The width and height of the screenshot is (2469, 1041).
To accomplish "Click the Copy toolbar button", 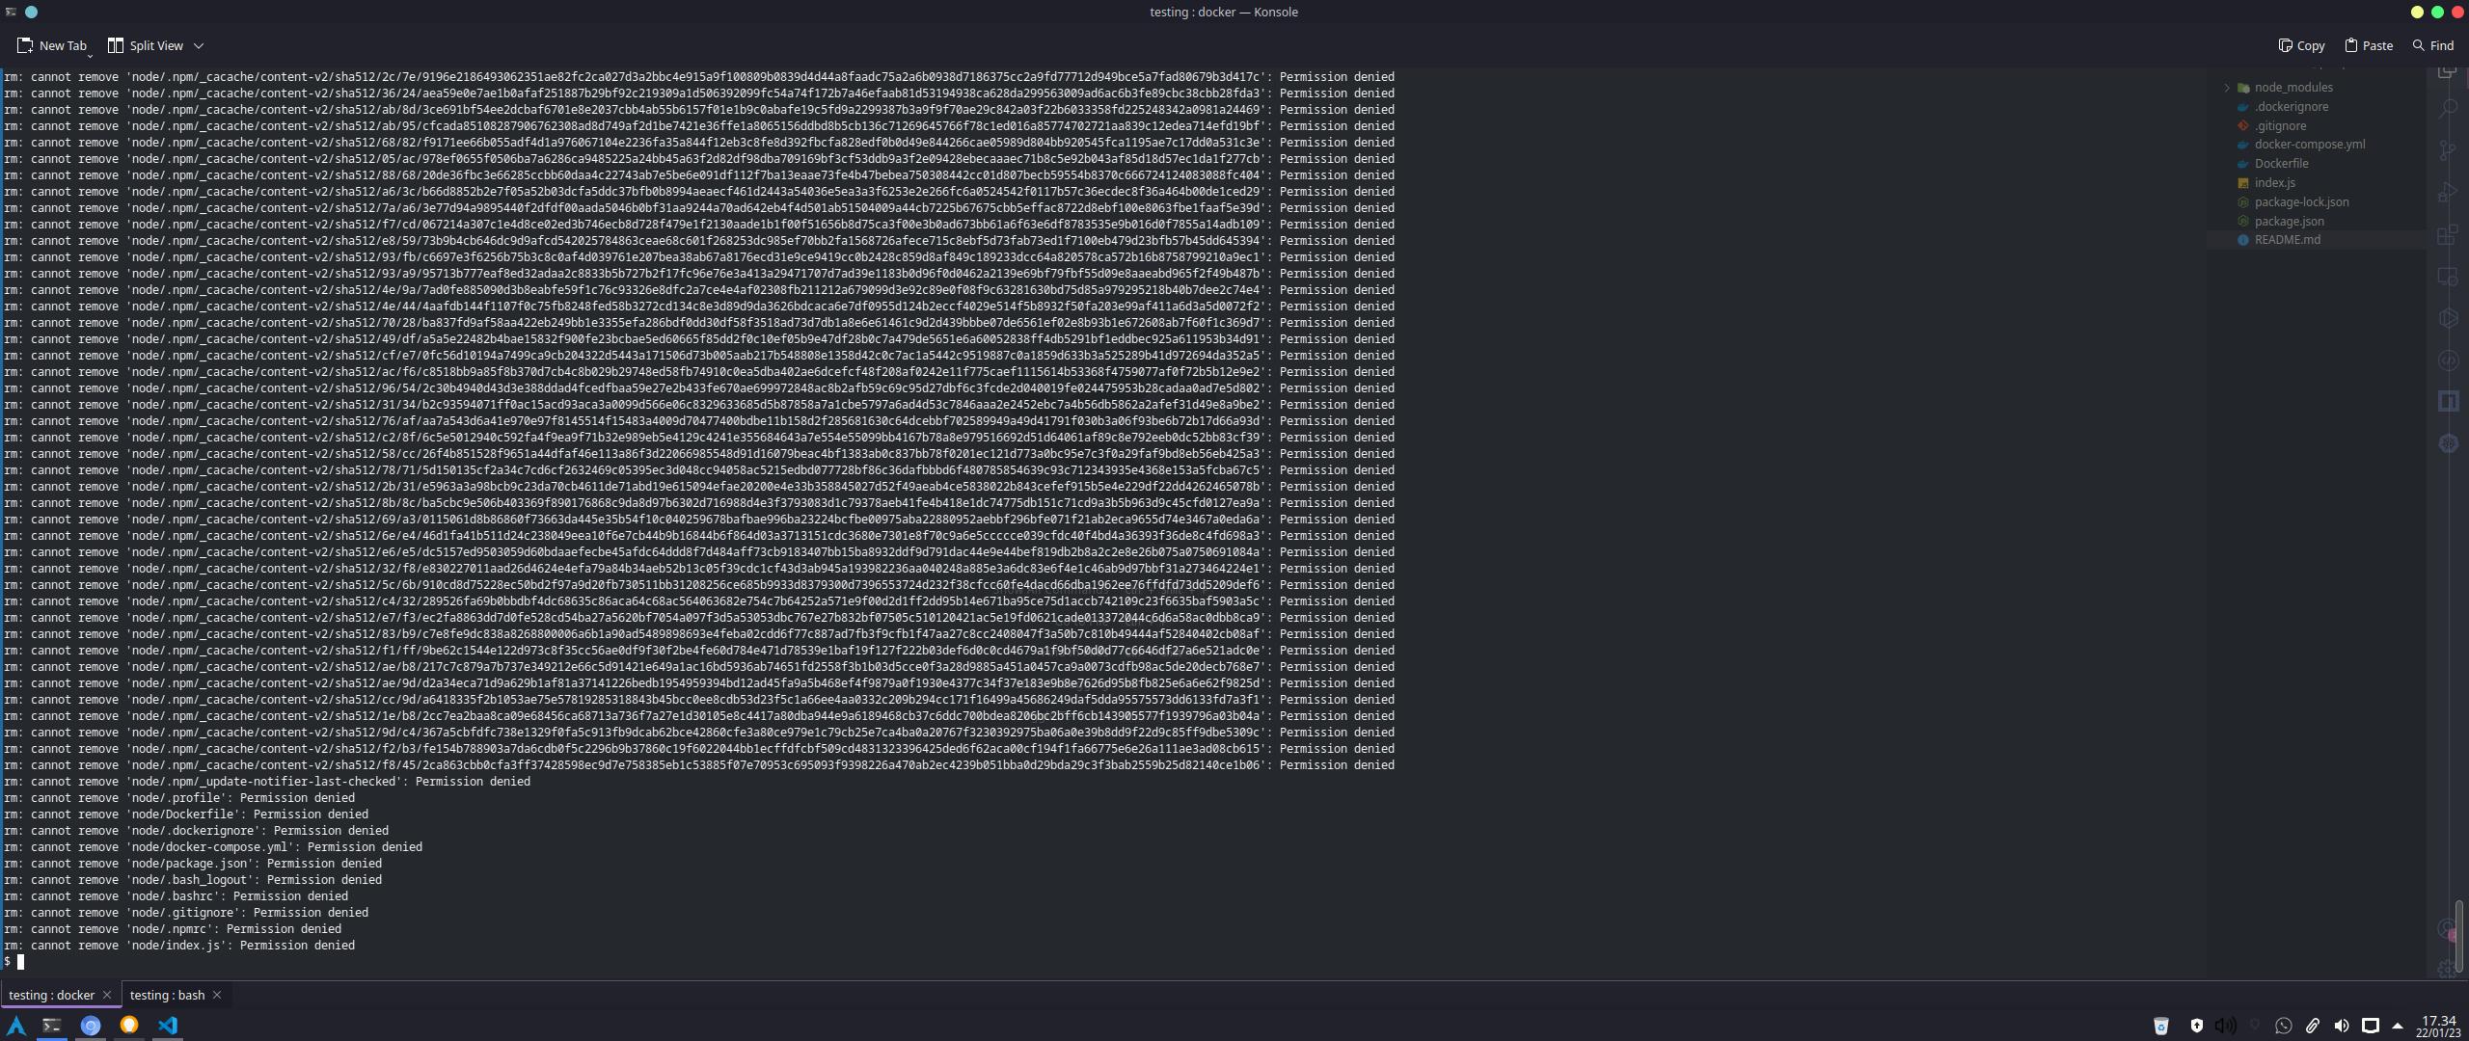I will [x=2301, y=45].
